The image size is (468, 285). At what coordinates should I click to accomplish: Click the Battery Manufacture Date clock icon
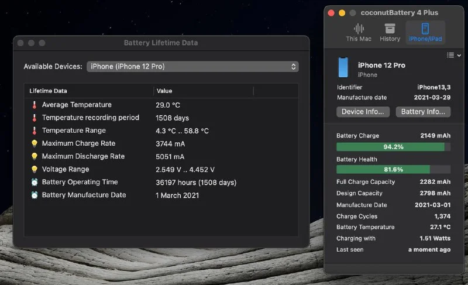34,195
